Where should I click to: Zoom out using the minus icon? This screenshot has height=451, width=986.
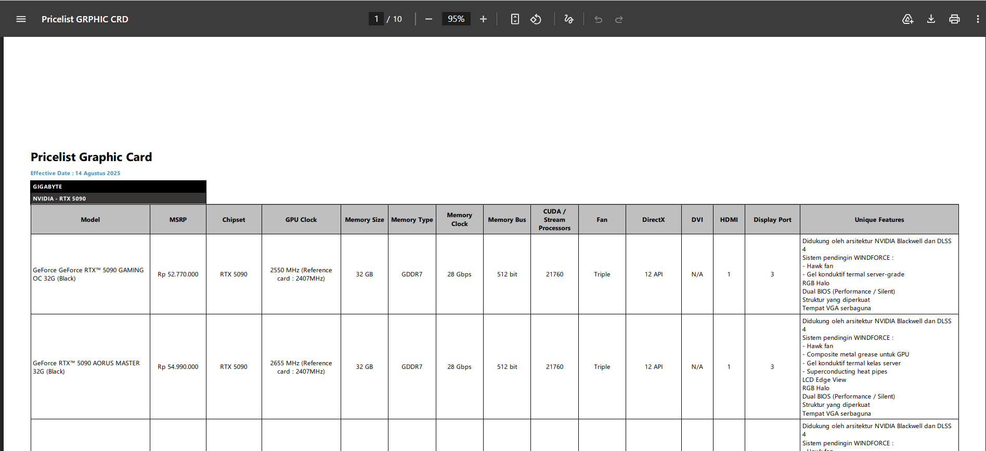(x=429, y=19)
